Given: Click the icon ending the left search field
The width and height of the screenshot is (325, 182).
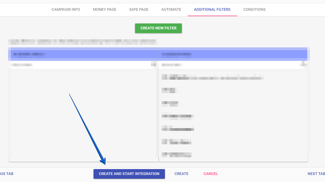Looking at the screenshot, I should click(x=154, y=65).
